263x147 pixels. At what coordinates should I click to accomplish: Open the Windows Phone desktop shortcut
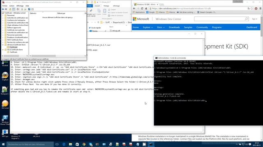(5, 120)
